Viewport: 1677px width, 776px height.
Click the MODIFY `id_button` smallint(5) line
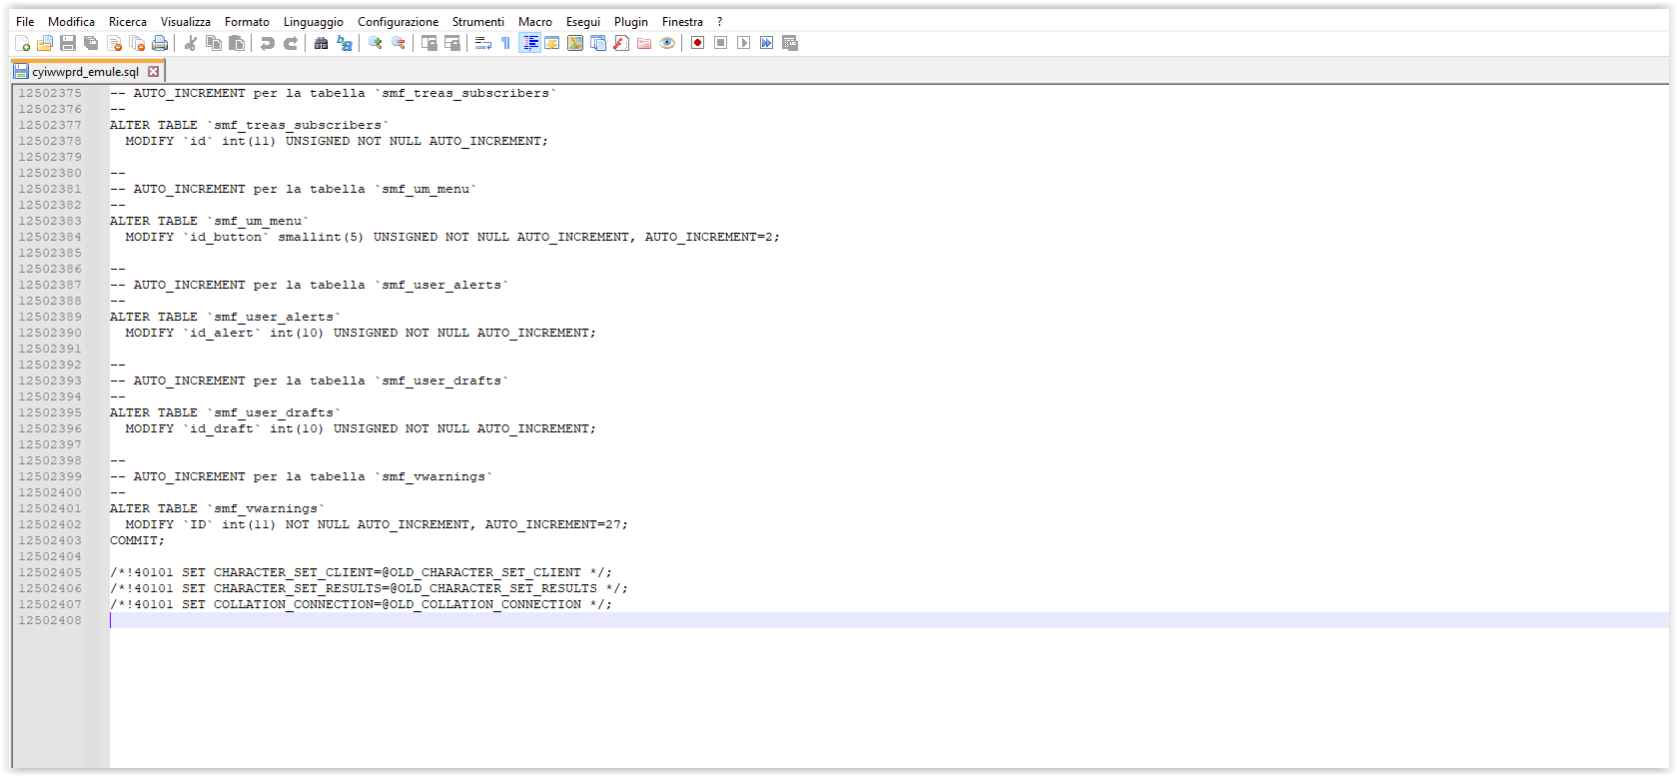[x=452, y=237]
